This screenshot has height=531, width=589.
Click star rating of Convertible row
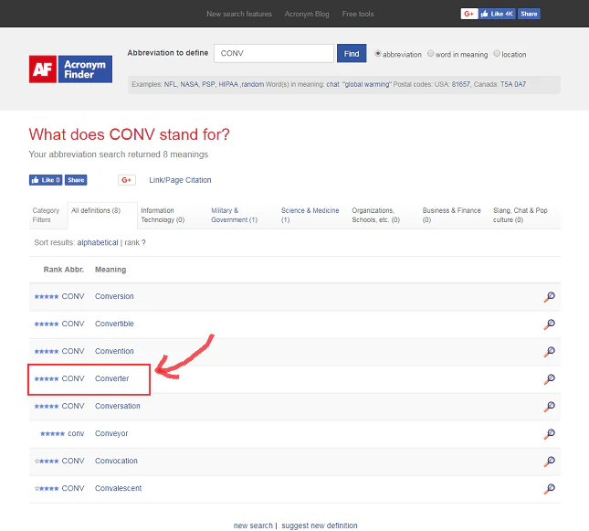pos(47,324)
